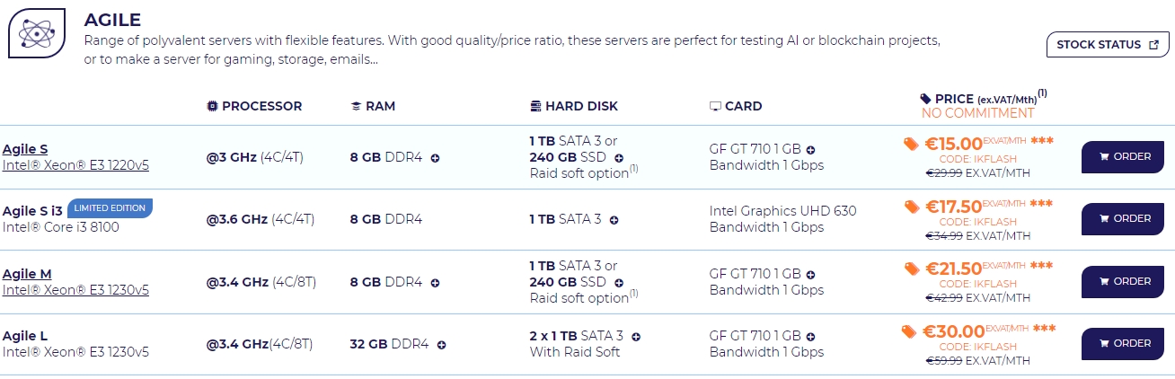Order the Agile S server
Image resolution: width=1175 pixels, height=379 pixels.
click(1122, 156)
